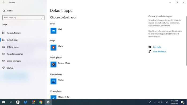Click the Get help chat bubble icon

pos(150,47)
